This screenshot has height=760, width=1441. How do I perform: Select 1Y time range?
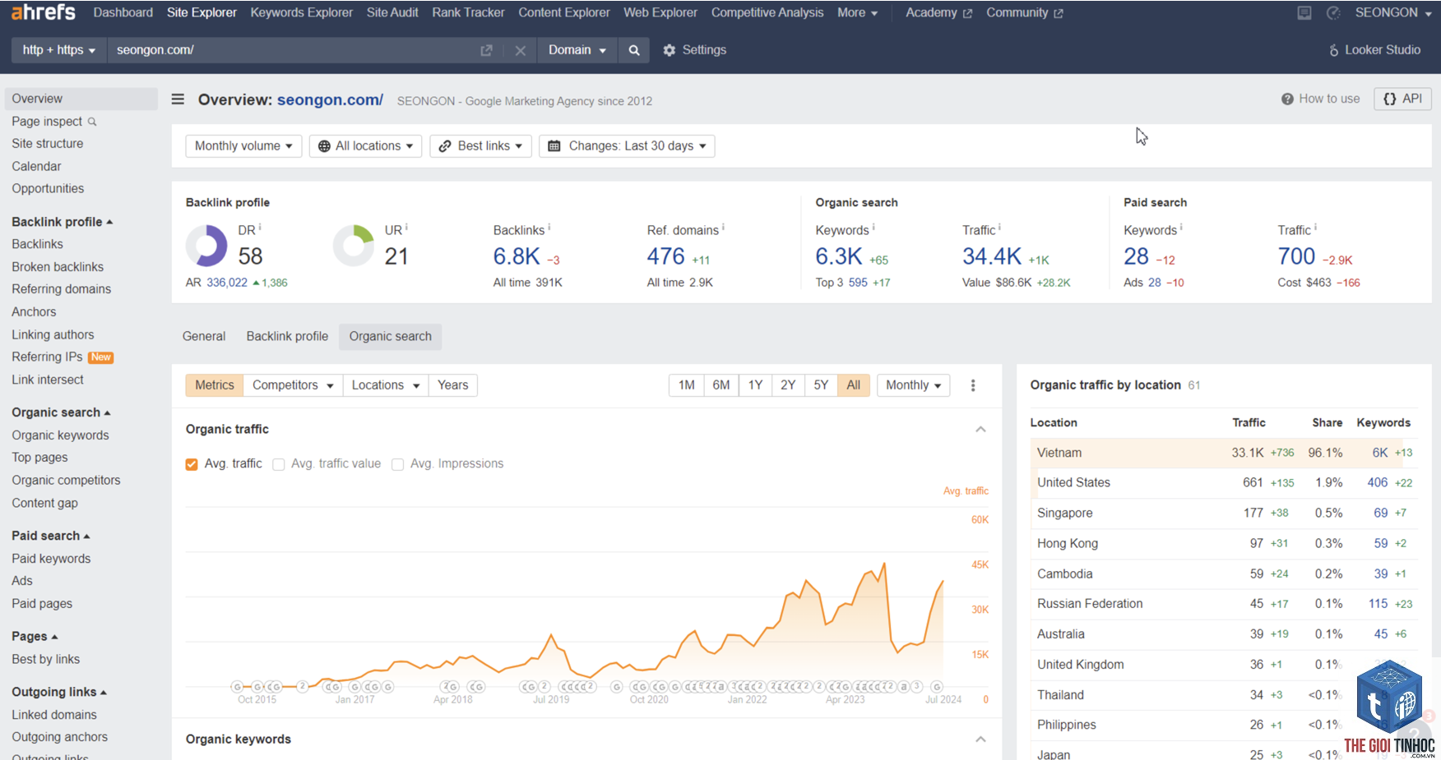(x=755, y=385)
